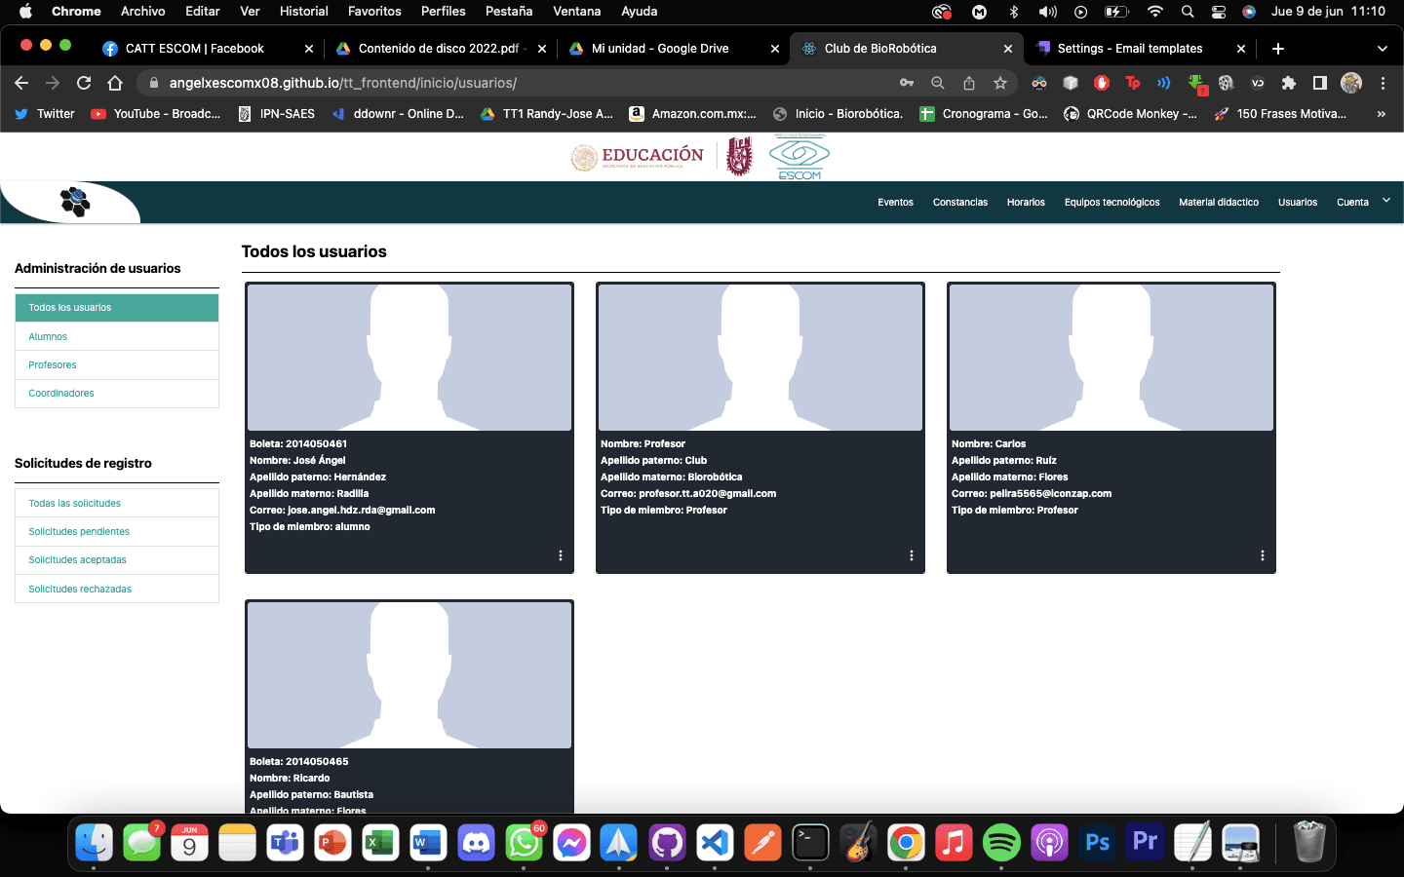Open the Favoritos menu
Viewport: 1404px width, 877px height.
pyautogui.click(x=374, y=12)
